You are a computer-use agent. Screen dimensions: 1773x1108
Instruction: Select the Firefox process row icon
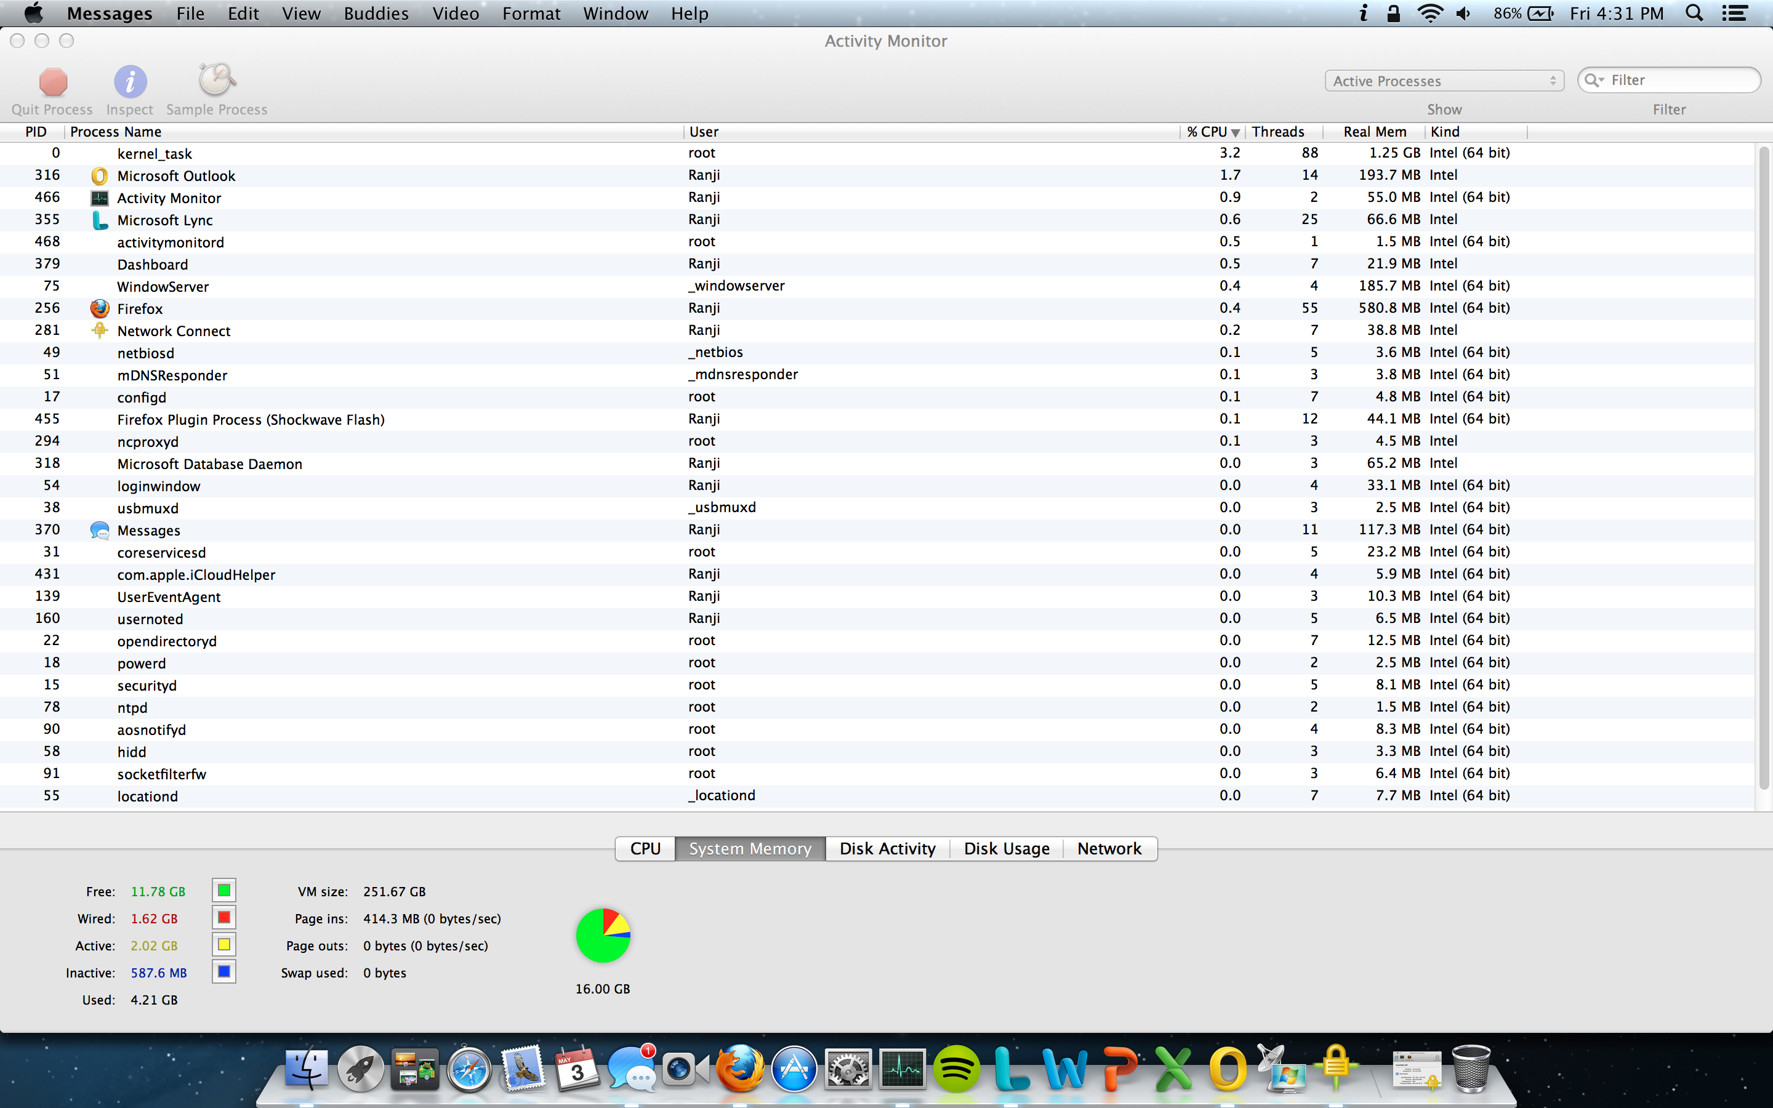tap(100, 308)
